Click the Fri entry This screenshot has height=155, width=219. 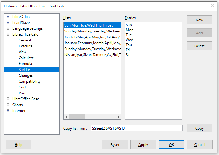pyautogui.click(x=128, y=50)
